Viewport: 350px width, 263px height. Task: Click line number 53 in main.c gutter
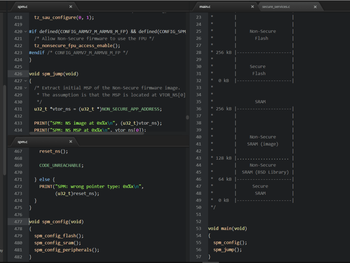click(x=198, y=229)
